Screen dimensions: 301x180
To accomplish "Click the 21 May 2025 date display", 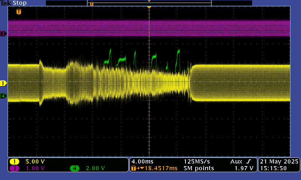I will pyautogui.click(x=279, y=161).
